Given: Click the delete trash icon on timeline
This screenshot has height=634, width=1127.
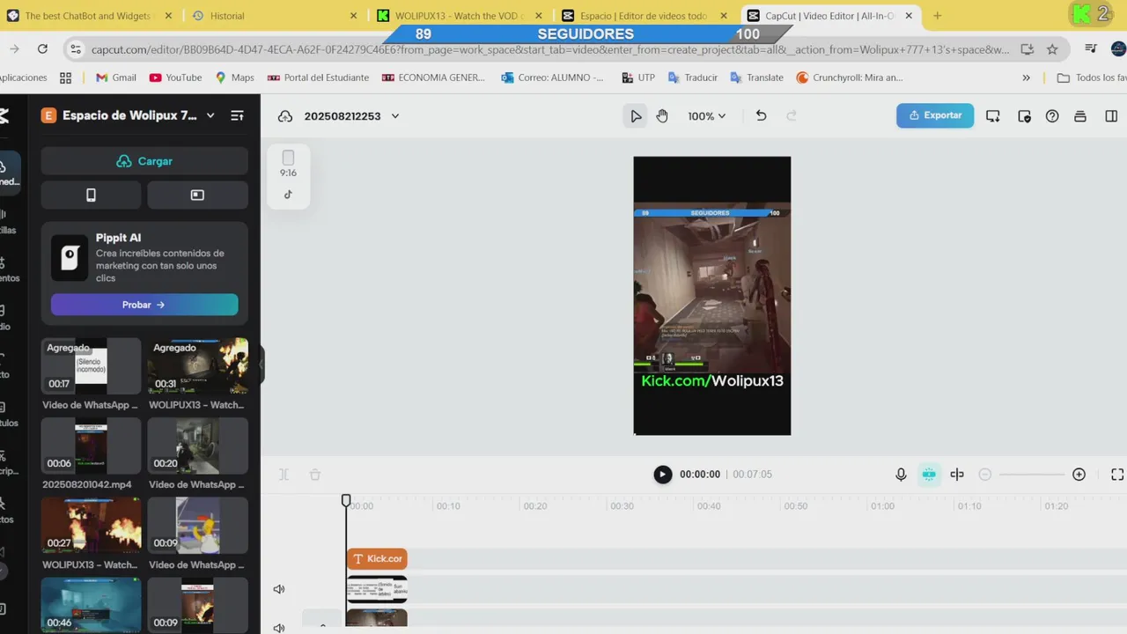Looking at the screenshot, I should (315, 475).
